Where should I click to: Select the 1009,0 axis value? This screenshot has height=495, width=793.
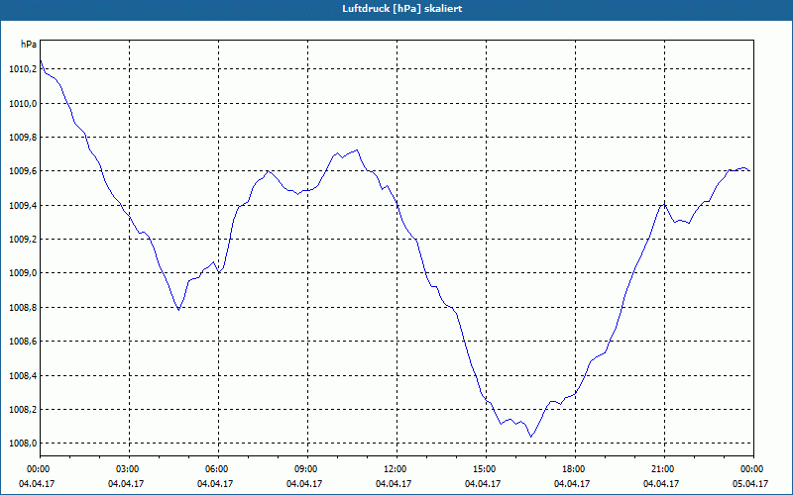23,273
